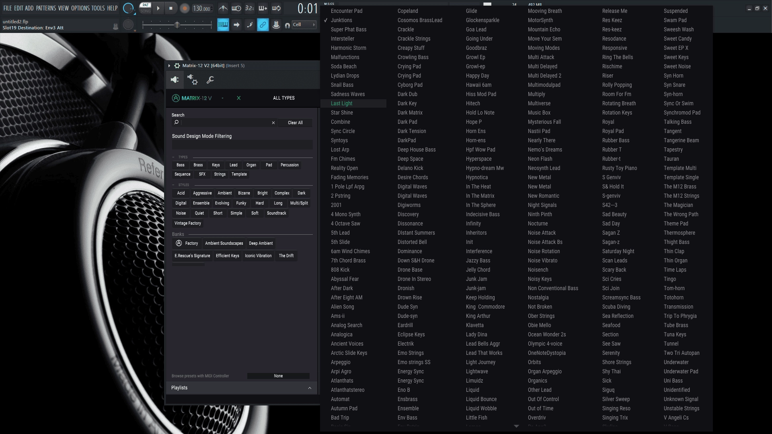Open the Cell snap dropdown
Viewport: 772px width, 434px height.
(304, 25)
